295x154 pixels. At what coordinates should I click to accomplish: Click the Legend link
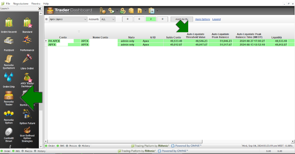(x=216, y=19)
